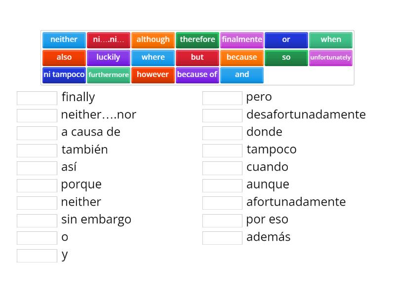Click the 'aunque' label text

267,185
